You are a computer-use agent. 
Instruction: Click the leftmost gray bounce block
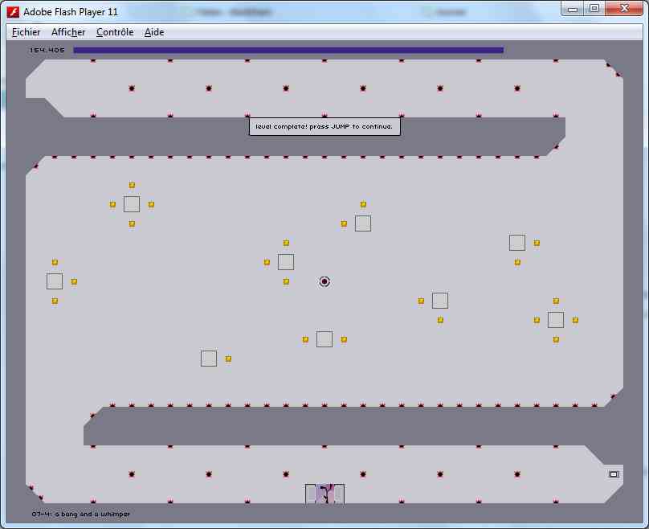coord(55,281)
